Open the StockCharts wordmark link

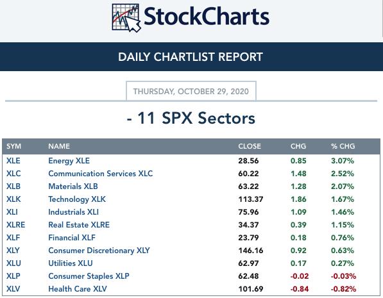pos(207,17)
